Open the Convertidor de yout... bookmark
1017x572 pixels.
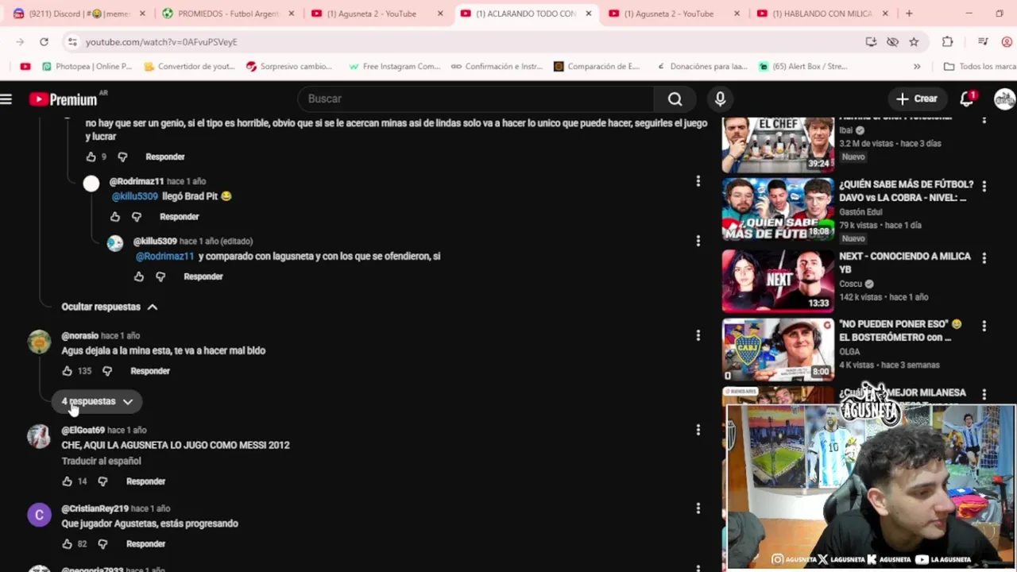[189, 67]
